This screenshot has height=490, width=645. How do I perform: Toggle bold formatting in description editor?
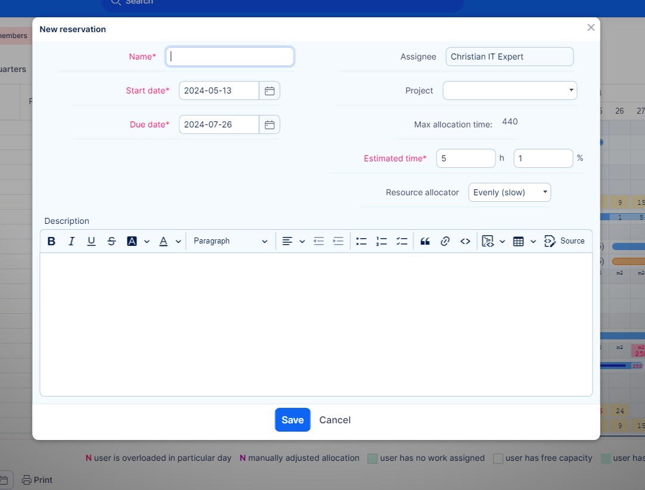[x=52, y=241]
